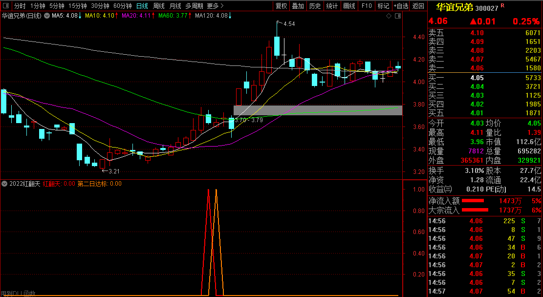Switch to the 分时 chart tab

click(20, 6)
